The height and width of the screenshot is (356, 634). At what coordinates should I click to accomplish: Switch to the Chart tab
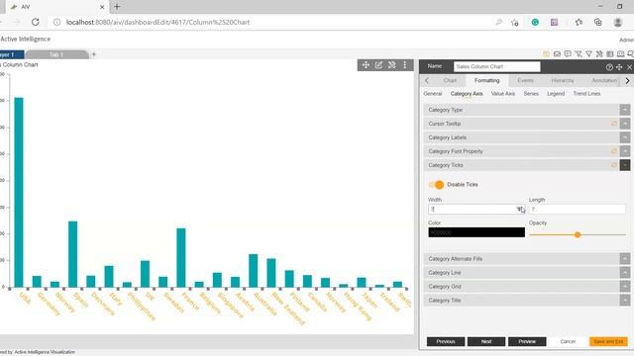pyautogui.click(x=450, y=80)
